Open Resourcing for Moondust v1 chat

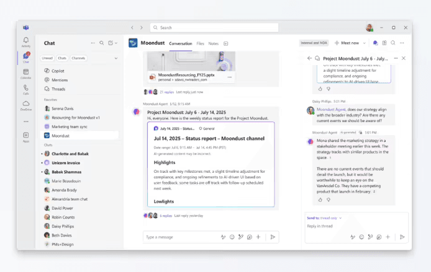[x=79, y=117]
